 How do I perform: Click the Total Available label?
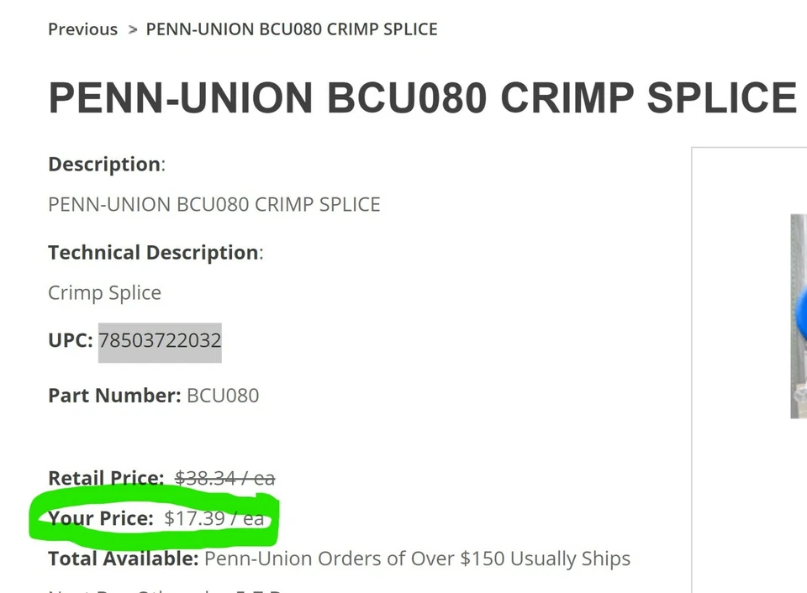click(124, 559)
